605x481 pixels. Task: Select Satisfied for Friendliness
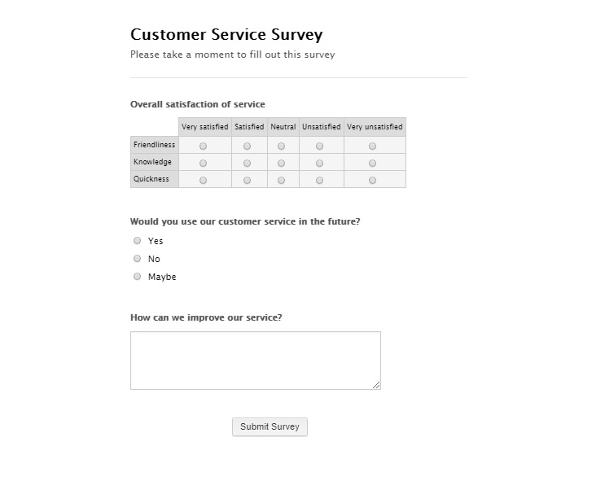[x=248, y=146]
